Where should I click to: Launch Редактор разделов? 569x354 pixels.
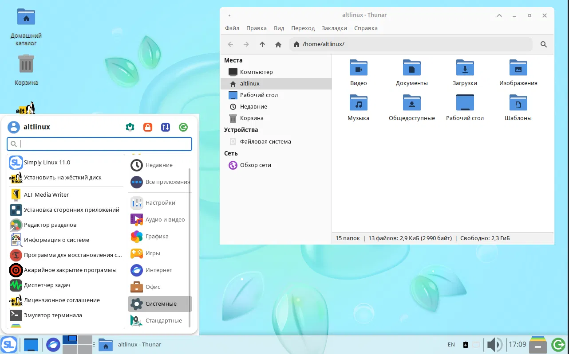pos(66,225)
